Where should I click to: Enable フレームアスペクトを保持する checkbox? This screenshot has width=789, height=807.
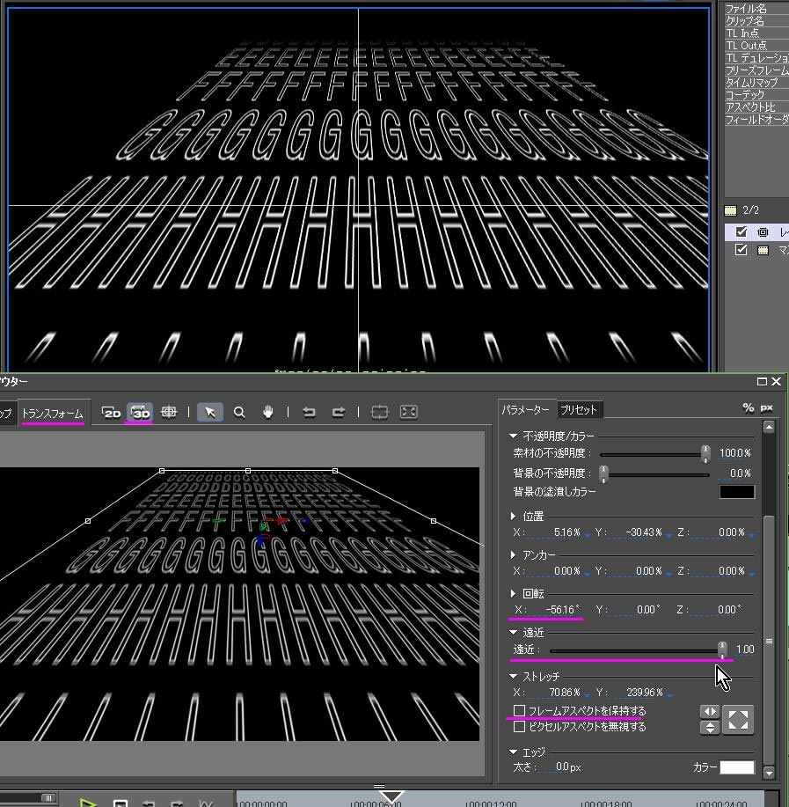(520, 710)
